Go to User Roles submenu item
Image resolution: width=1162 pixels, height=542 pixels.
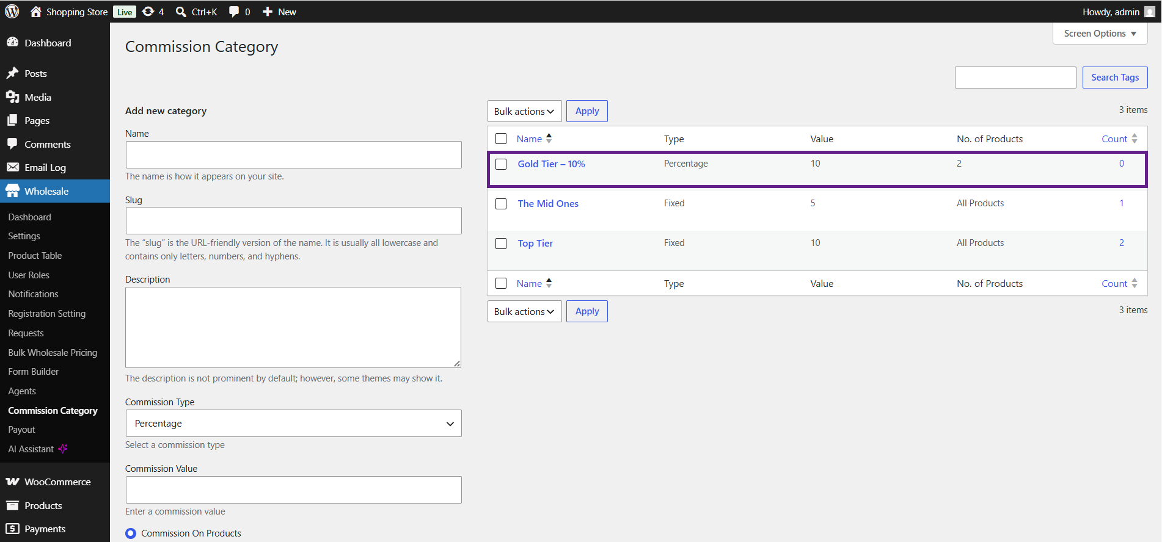click(29, 275)
